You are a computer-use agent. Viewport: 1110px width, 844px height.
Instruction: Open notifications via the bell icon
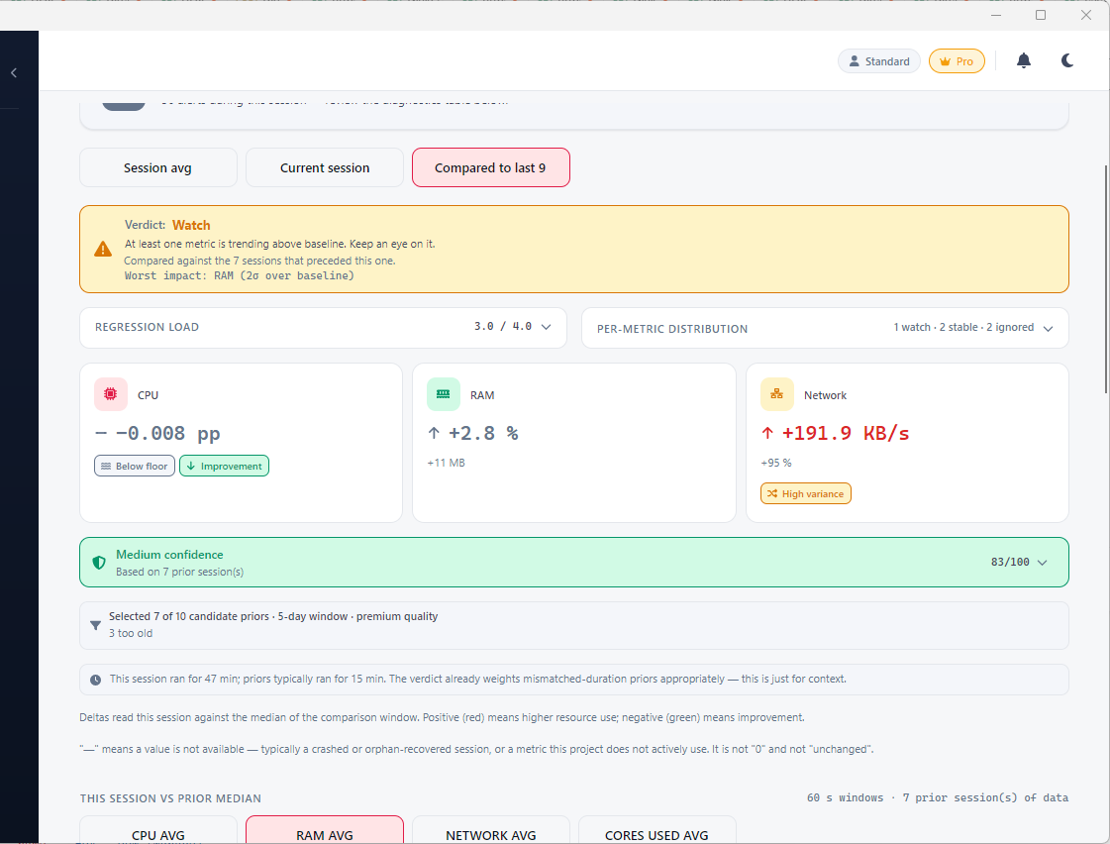(x=1024, y=60)
